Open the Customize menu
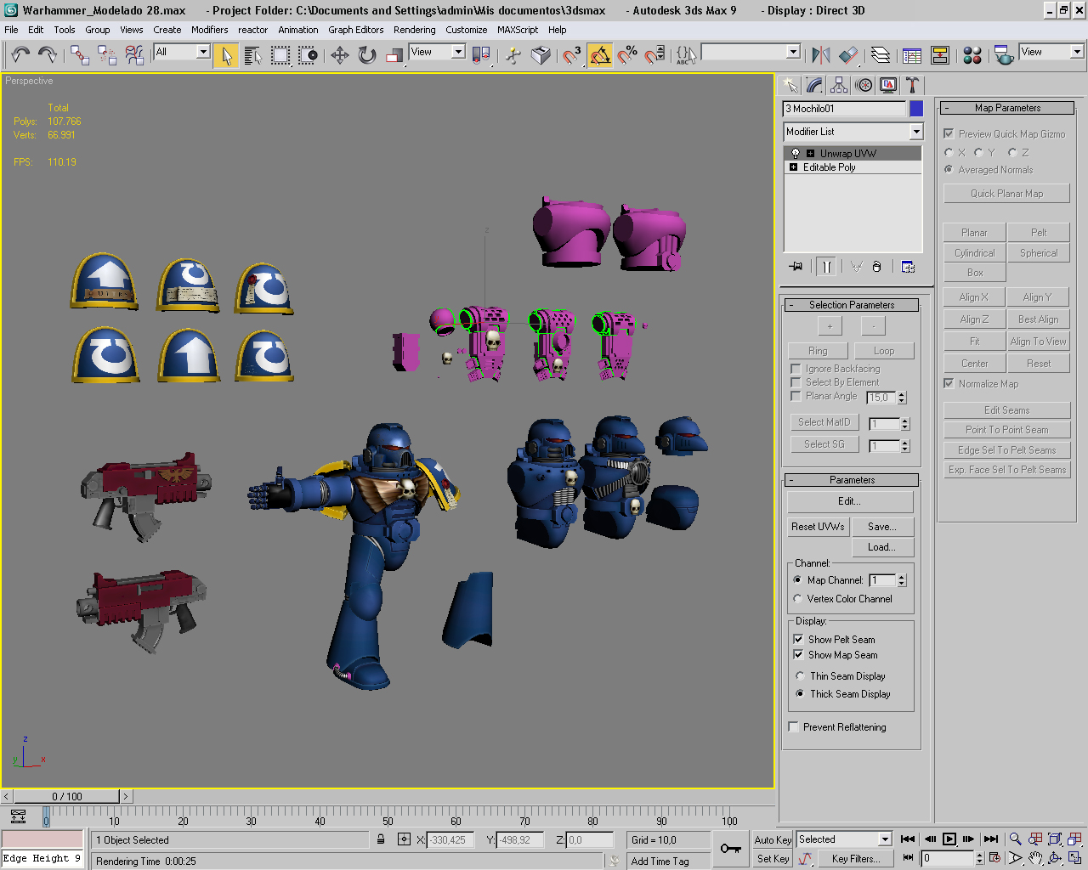1088x870 pixels. pyautogui.click(x=467, y=30)
